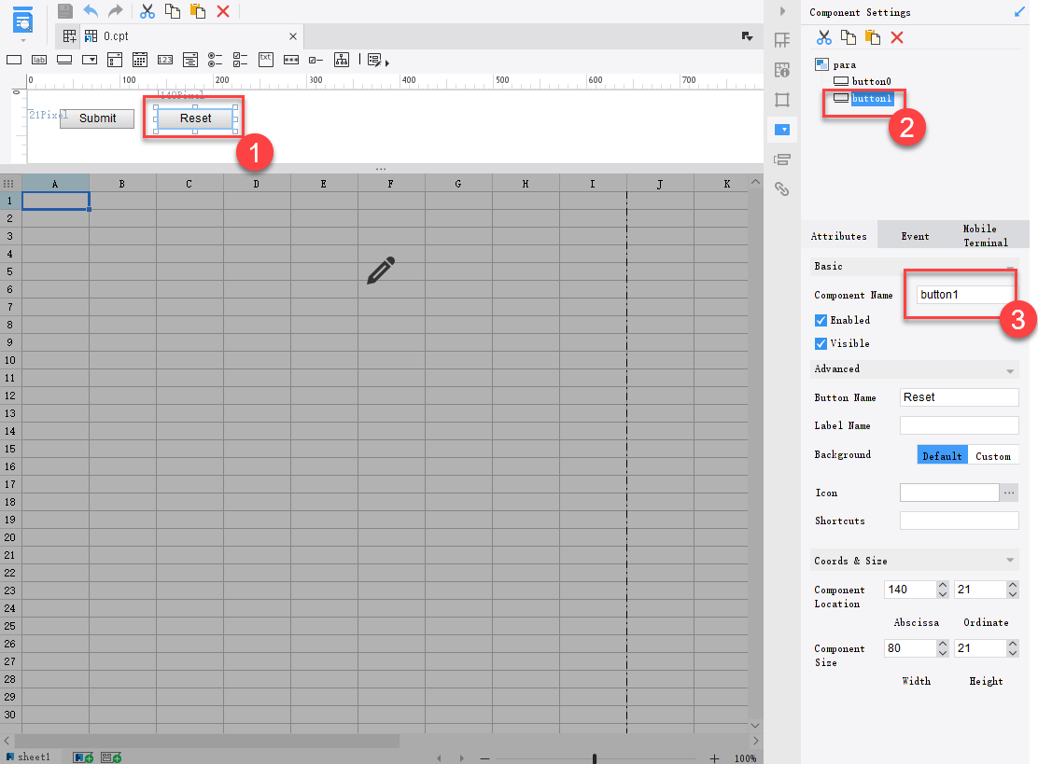
Task: Collapse the Advanced section
Action: pos(1008,369)
